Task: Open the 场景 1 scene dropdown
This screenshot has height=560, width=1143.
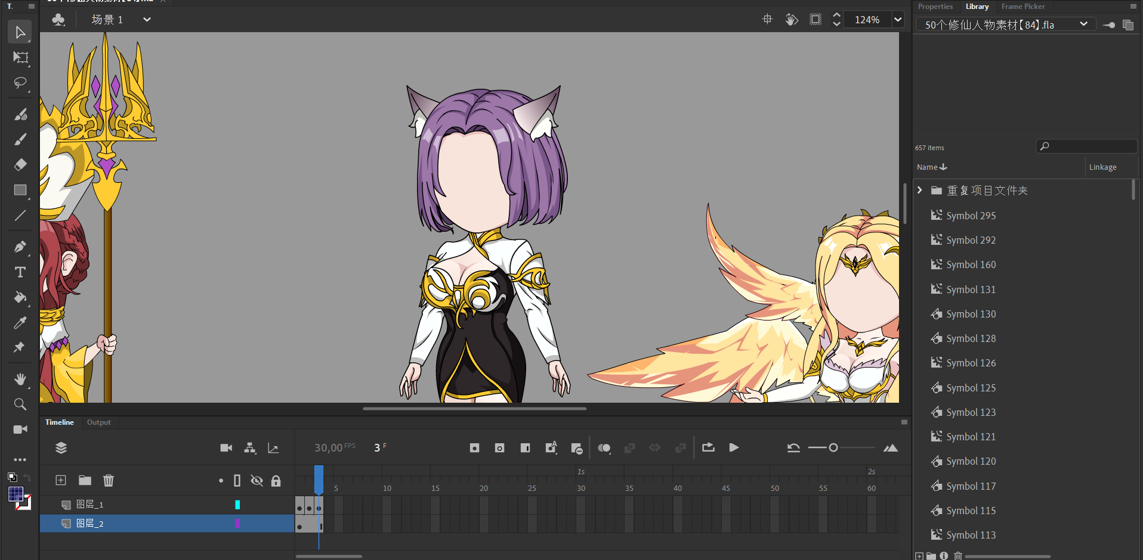Action: coord(147,20)
